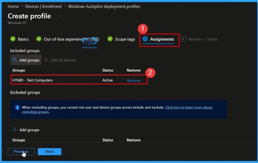Click the plus icon on excluded Add groups
The image size is (258, 163).
pos(15,129)
